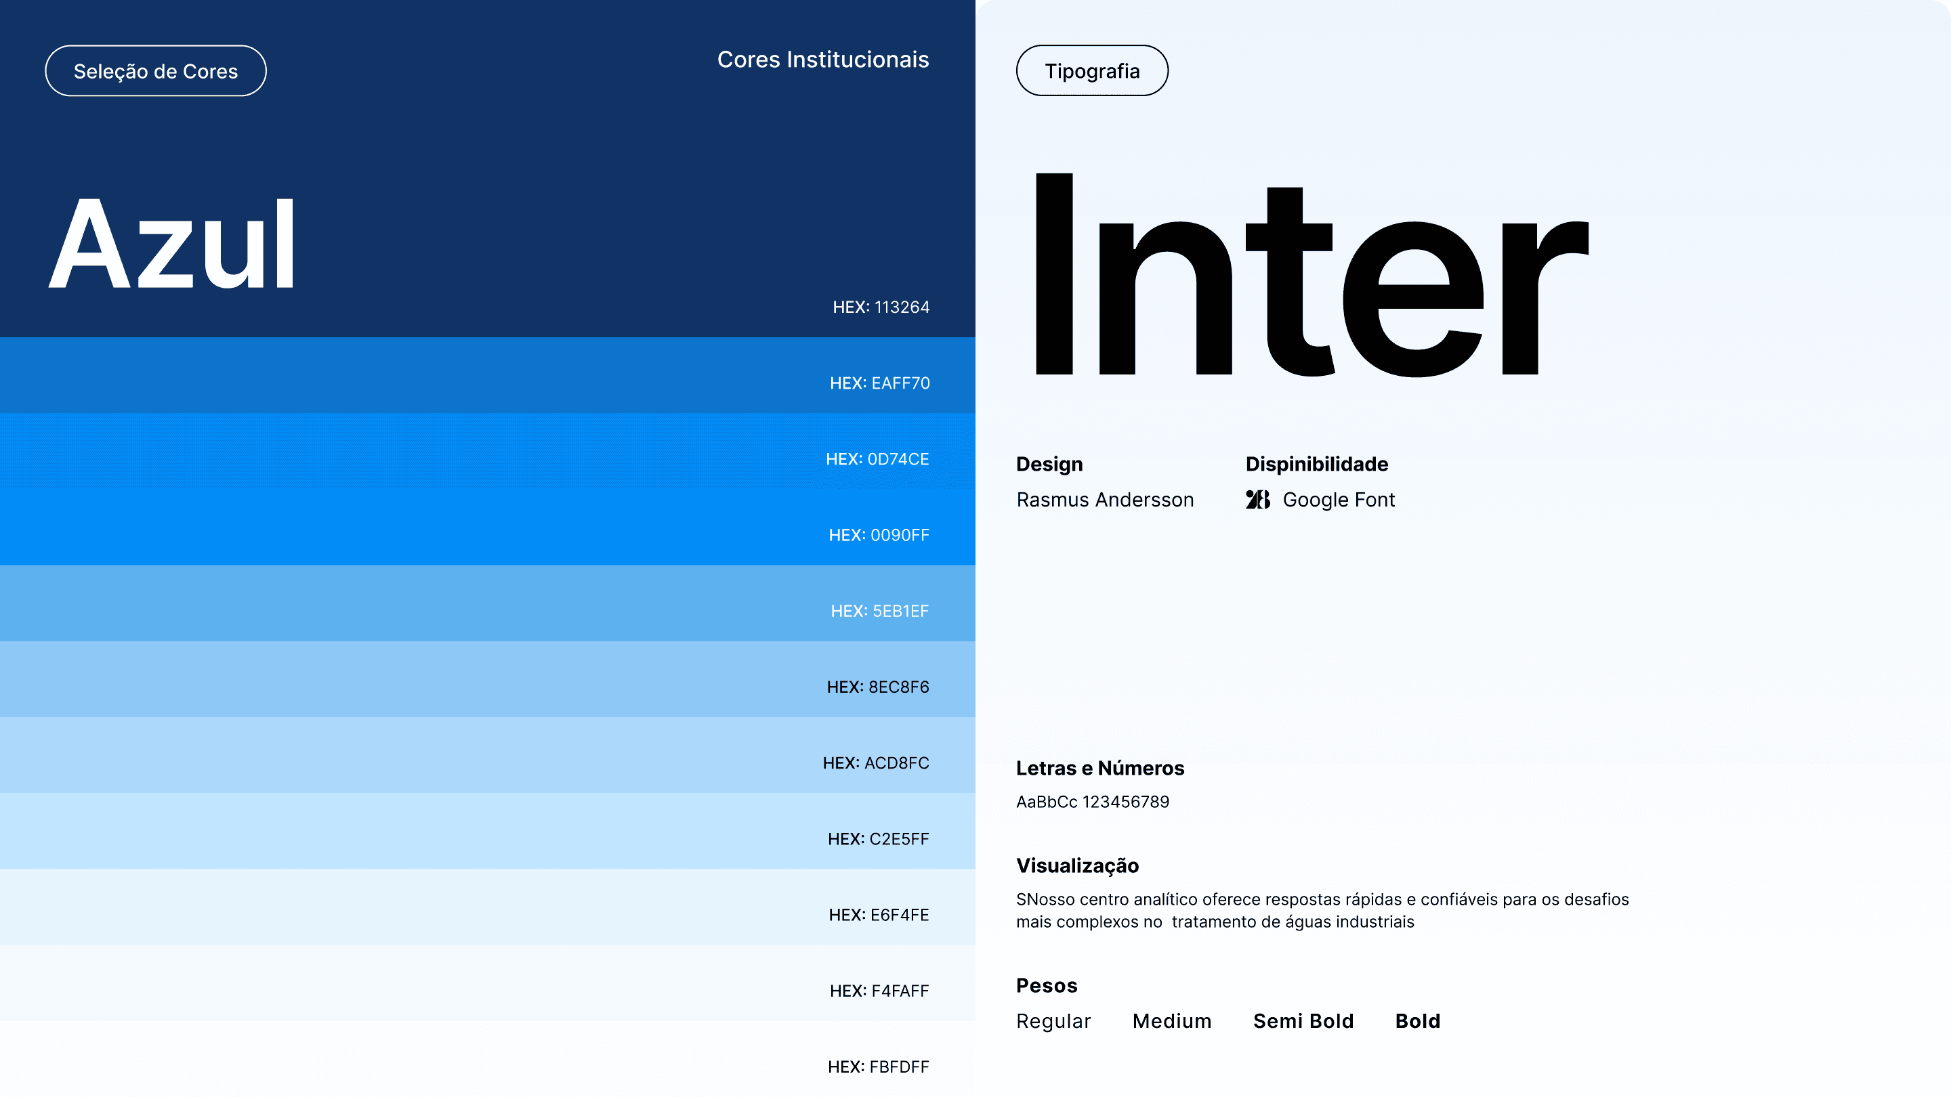The image size is (1951, 1097).
Task: Select the Regular weight label
Action: [1053, 1021]
